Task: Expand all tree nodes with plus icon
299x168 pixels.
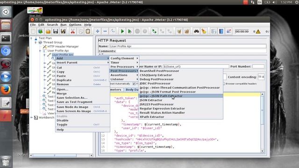Action: [98, 31]
